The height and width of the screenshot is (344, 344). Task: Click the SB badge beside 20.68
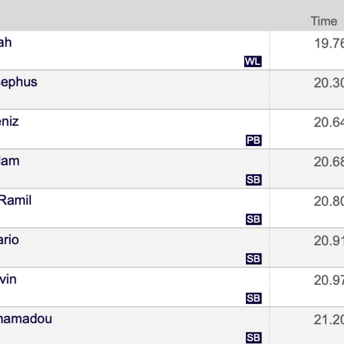pos(253,179)
